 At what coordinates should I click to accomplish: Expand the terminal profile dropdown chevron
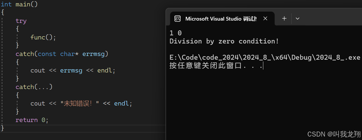(297, 19)
